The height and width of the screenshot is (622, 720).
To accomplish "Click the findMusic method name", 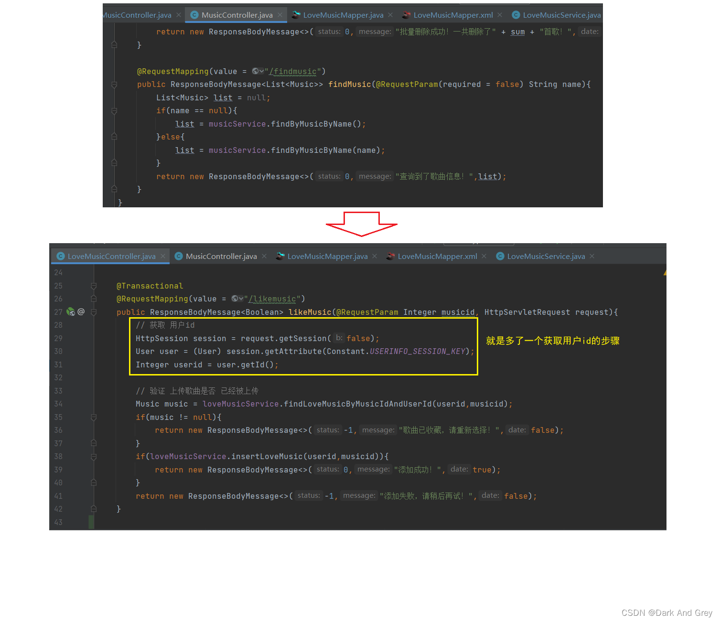I will tap(349, 85).
